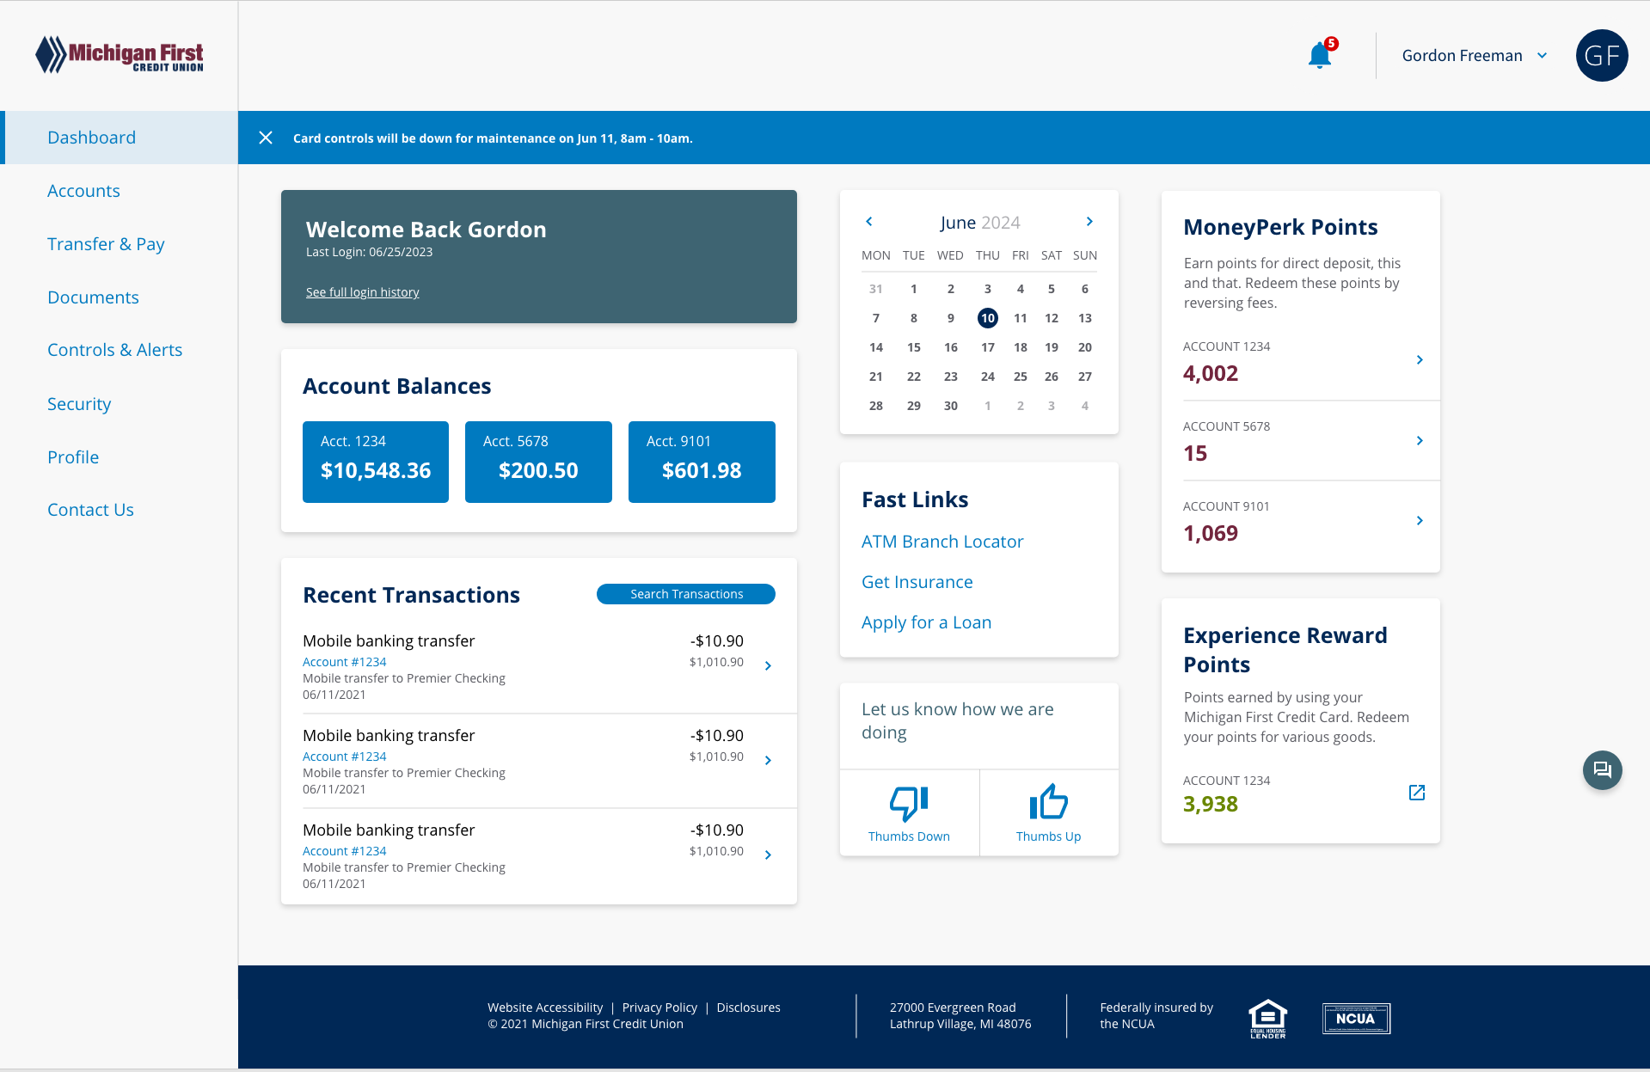
Task: Click the GF user avatar
Action: pyautogui.click(x=1601, y=56)
